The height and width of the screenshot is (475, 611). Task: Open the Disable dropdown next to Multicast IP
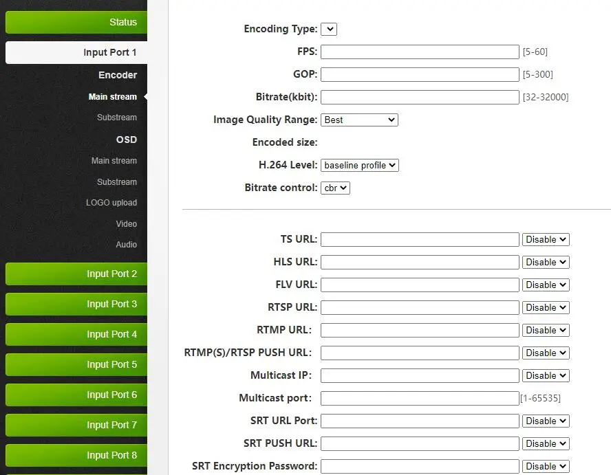point(546,375)
